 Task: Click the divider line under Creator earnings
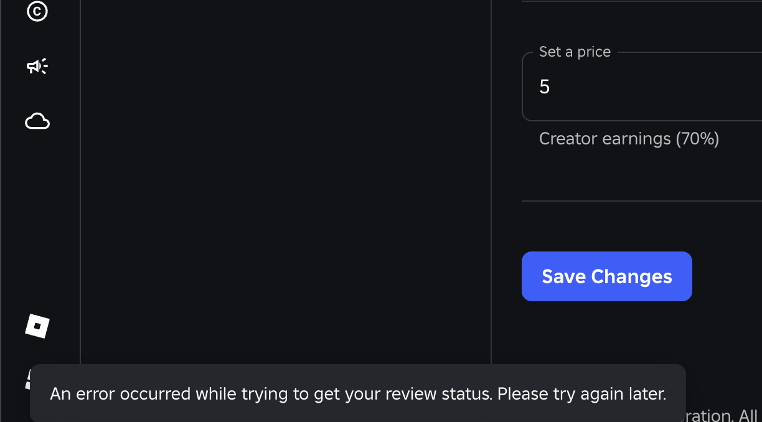point(642,201)
